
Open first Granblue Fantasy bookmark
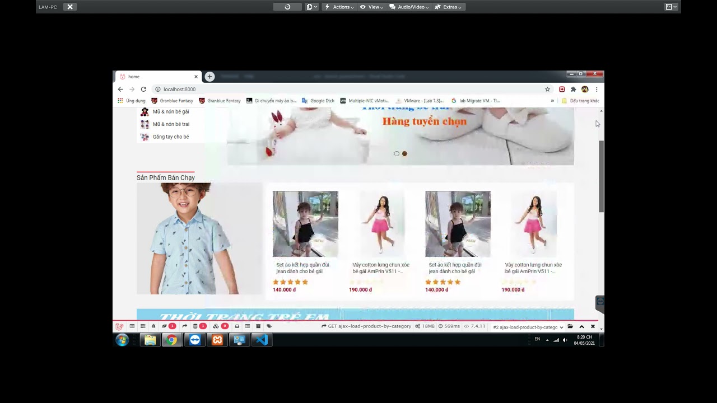click(x=173, y=101)
